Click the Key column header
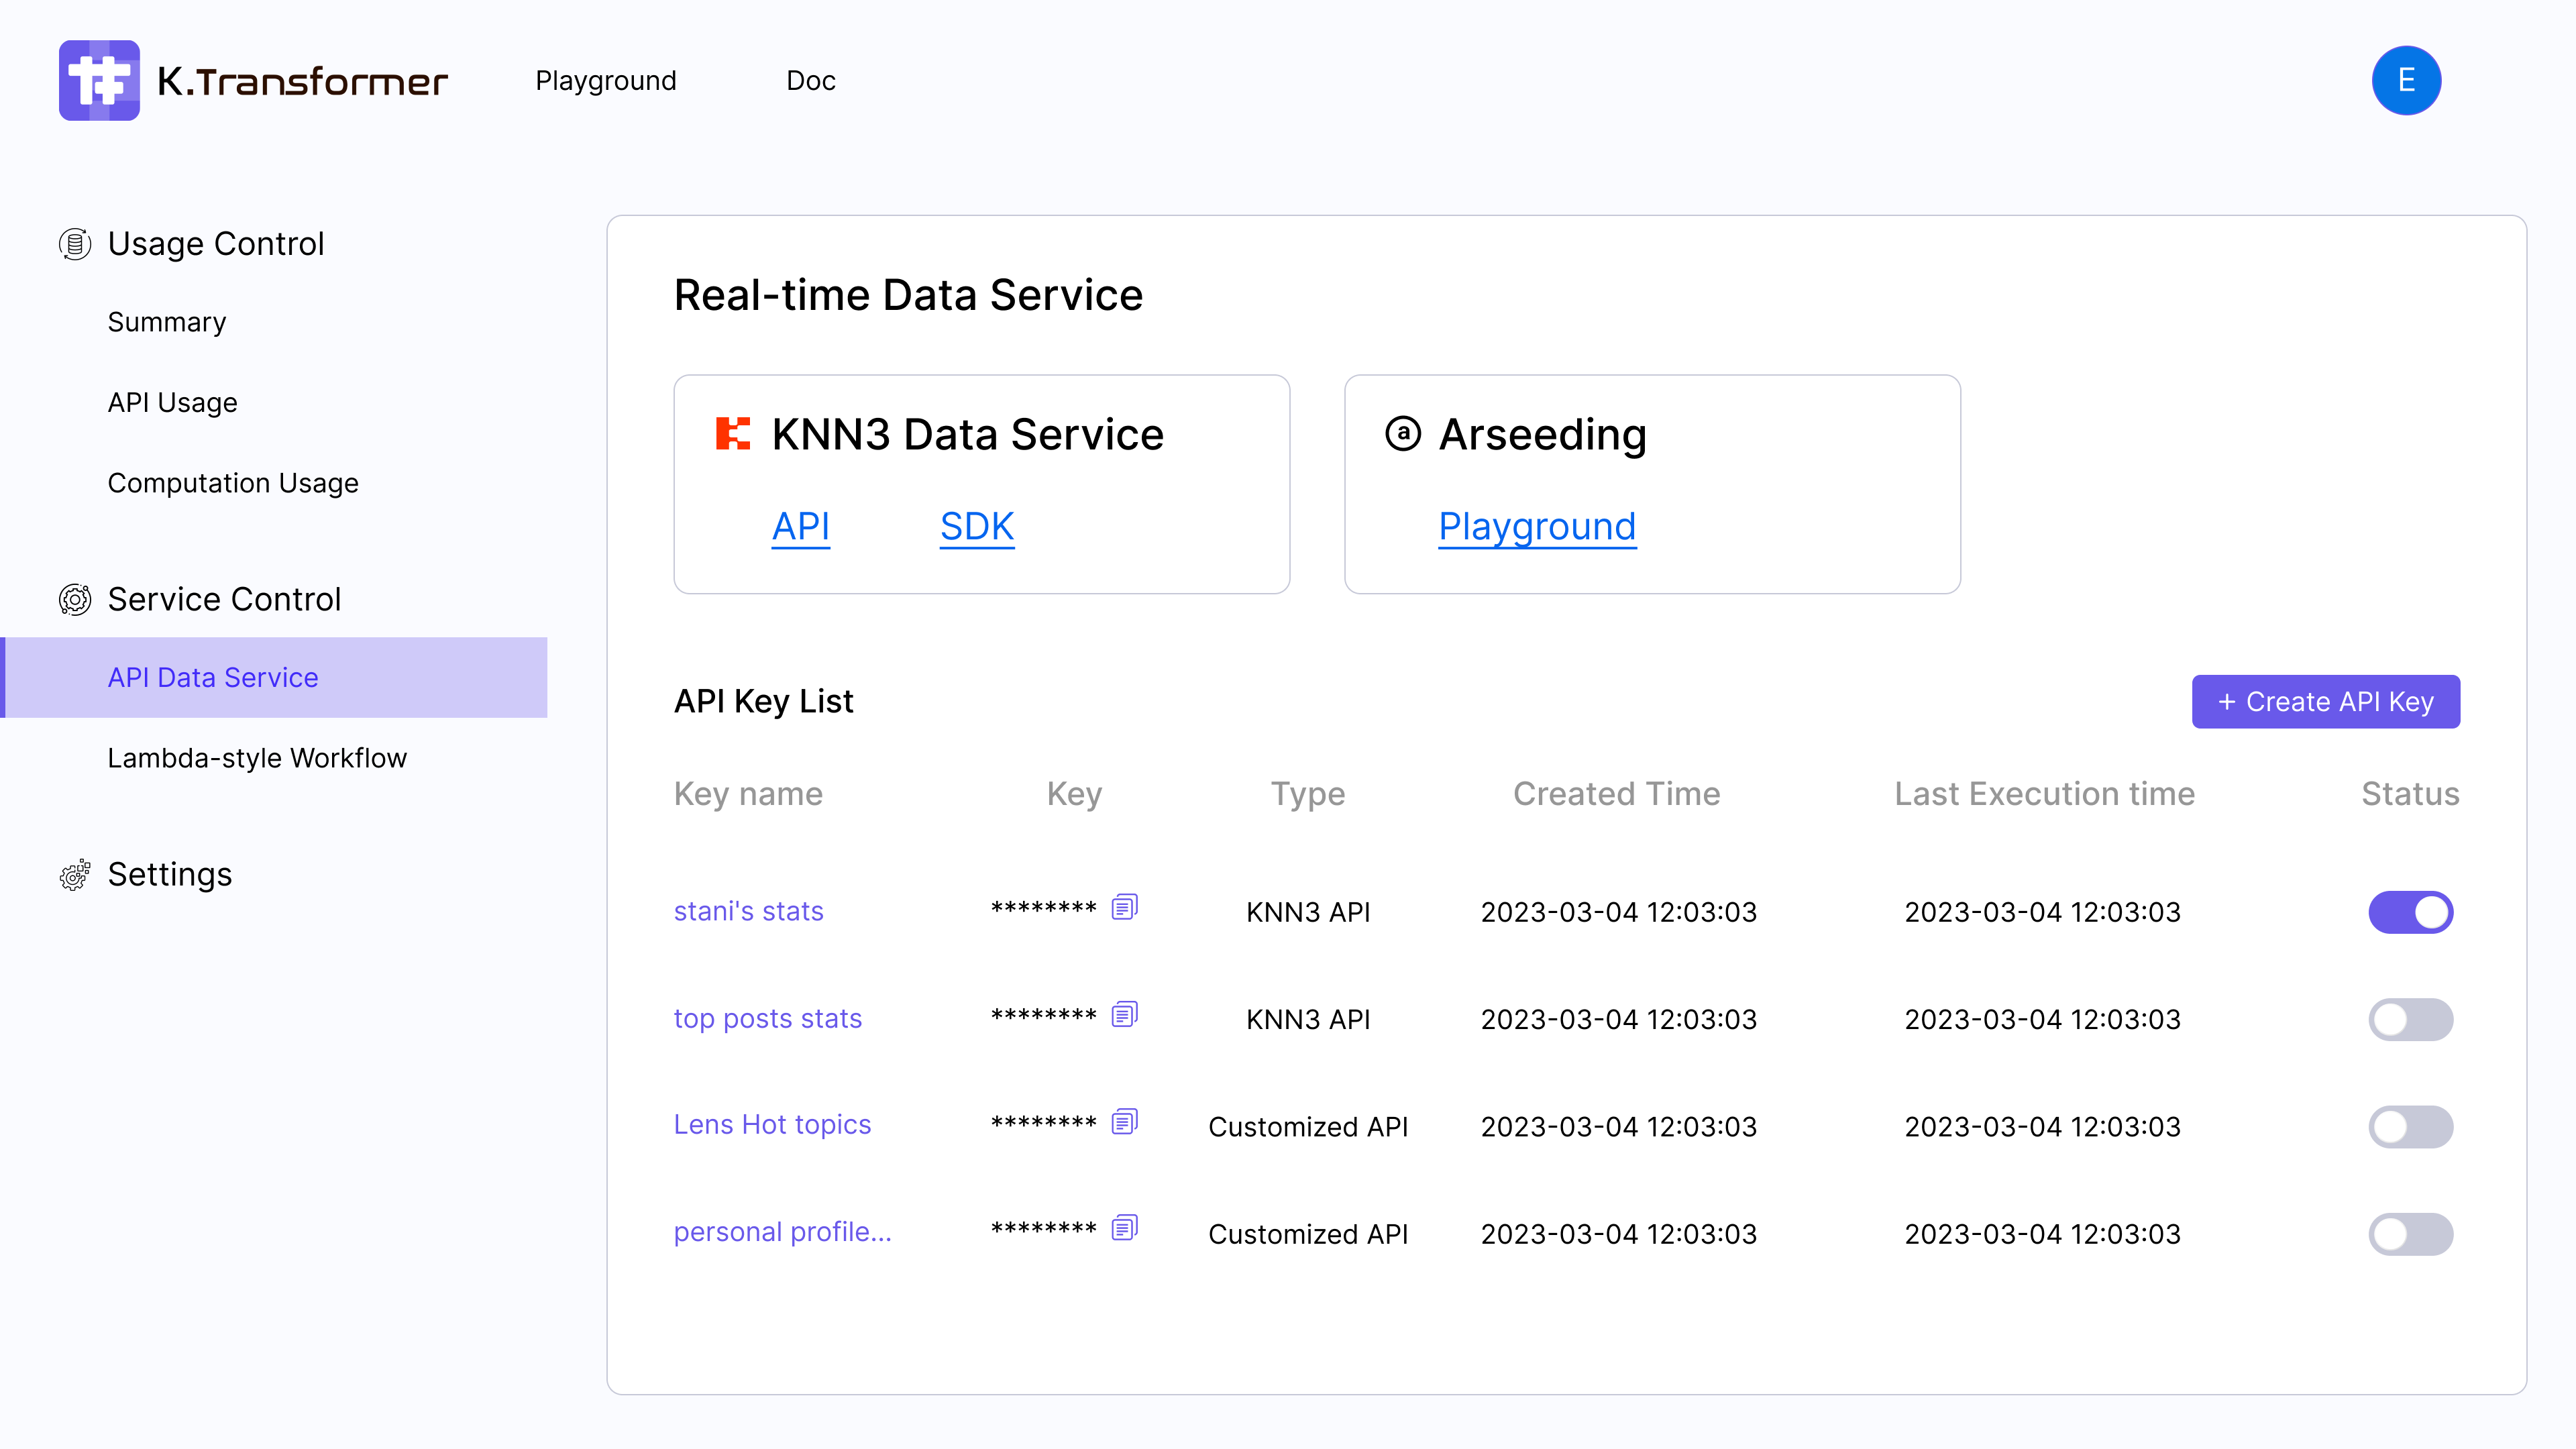2576x1449 pixels. pyautogui.click(x=1074, y=794)
